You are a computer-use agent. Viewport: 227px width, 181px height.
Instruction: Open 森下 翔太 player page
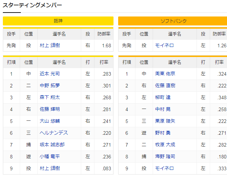point(50,97)
